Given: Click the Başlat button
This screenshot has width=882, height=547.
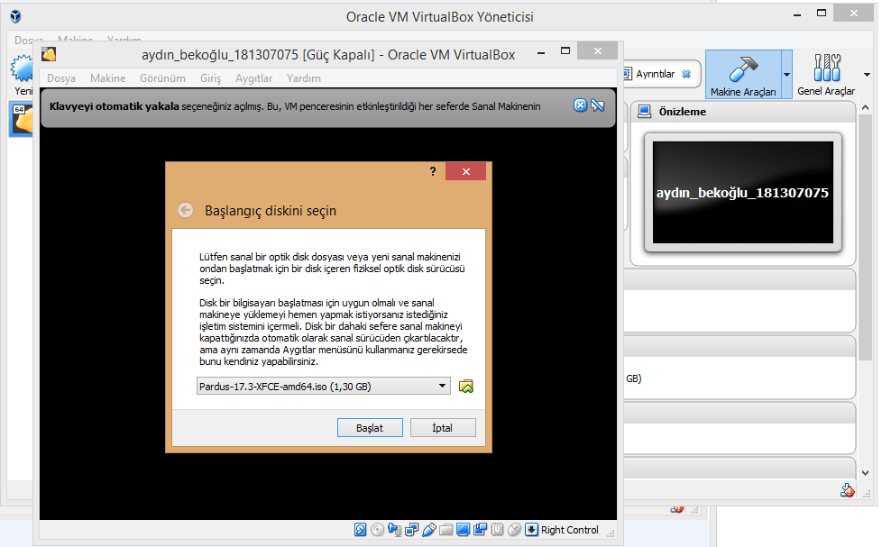Looking at the screenshot, I should pos(370,428).
